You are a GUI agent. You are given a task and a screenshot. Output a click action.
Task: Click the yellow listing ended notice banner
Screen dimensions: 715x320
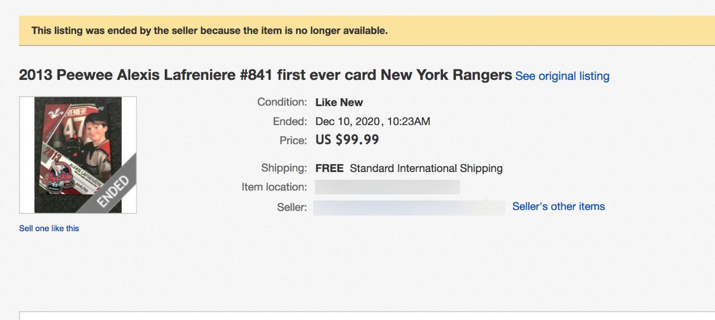tap(357, 31)
